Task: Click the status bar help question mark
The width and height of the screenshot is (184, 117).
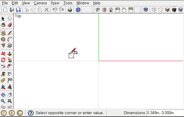Action: (x=31, y=113)
